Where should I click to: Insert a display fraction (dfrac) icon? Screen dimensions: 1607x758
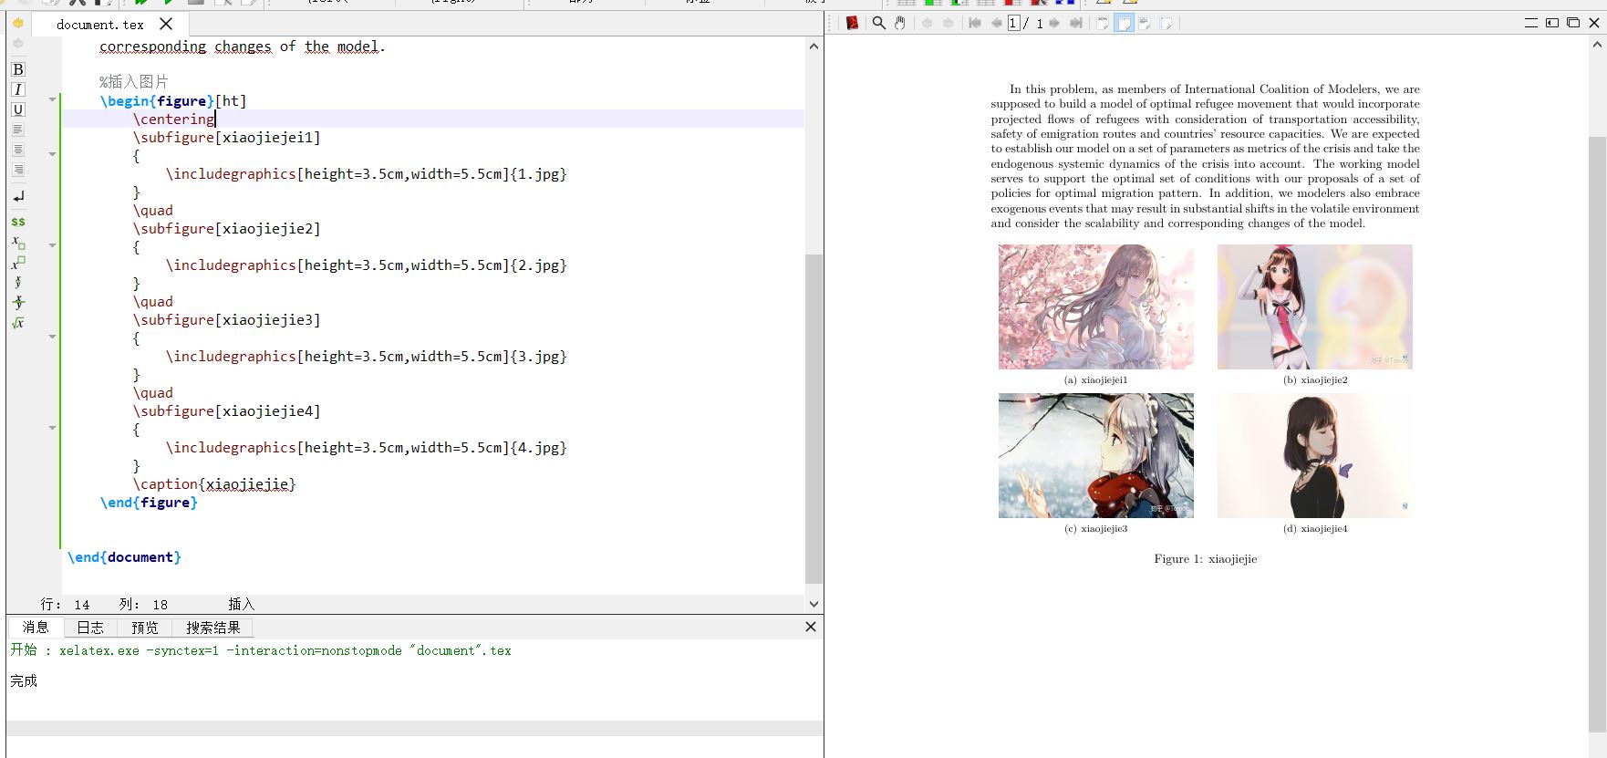pos(18,303)
